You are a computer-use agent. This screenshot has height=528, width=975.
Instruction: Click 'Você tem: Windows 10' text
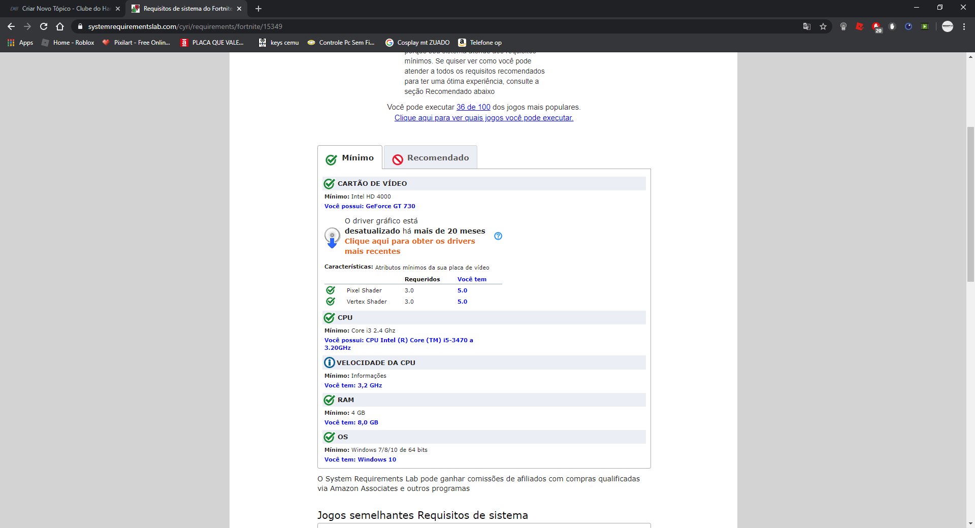(361, 459)
